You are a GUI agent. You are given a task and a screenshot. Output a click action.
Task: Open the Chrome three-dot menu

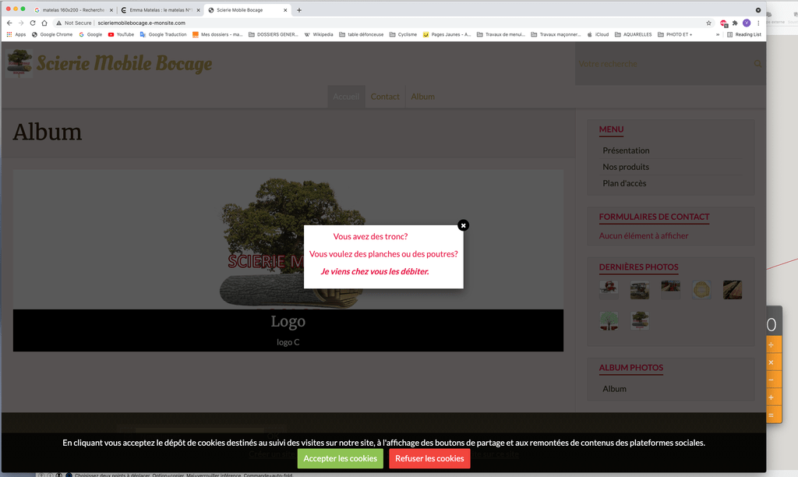[758, 23]
